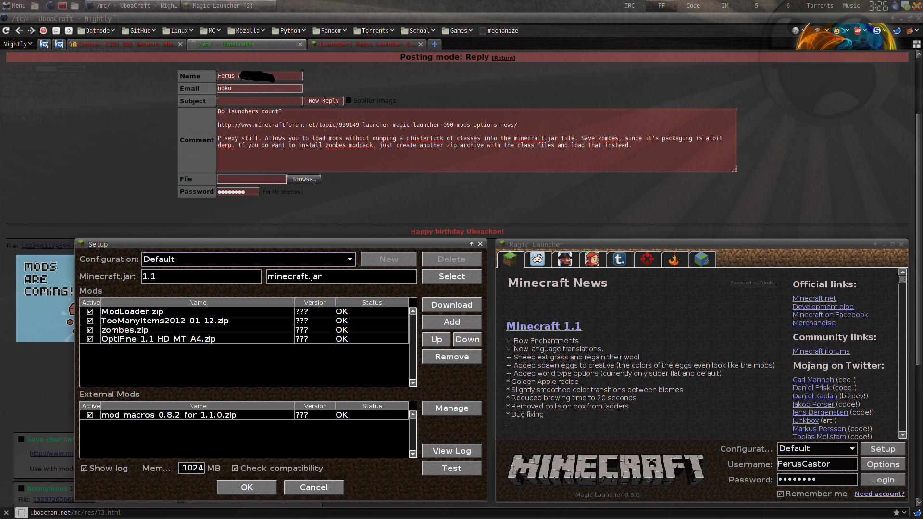923x519 pixels.
Task: Click the Mods list scrollbar down arrow
Action: click(412, 383)
